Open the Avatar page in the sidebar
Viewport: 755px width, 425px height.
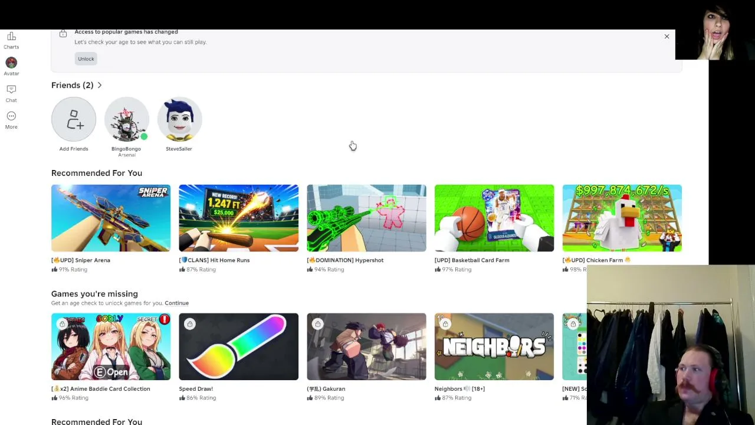(11, 67)
